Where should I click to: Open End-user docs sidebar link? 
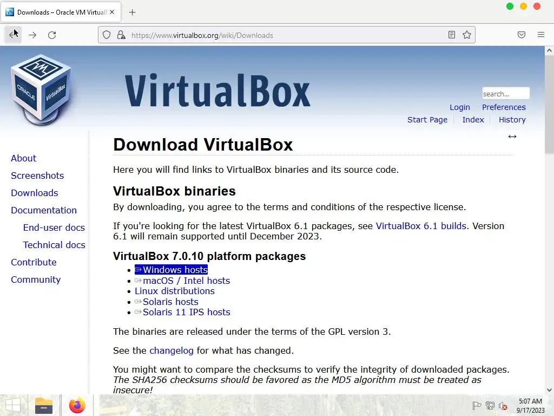pyautogui.click(x=54, y=227)
